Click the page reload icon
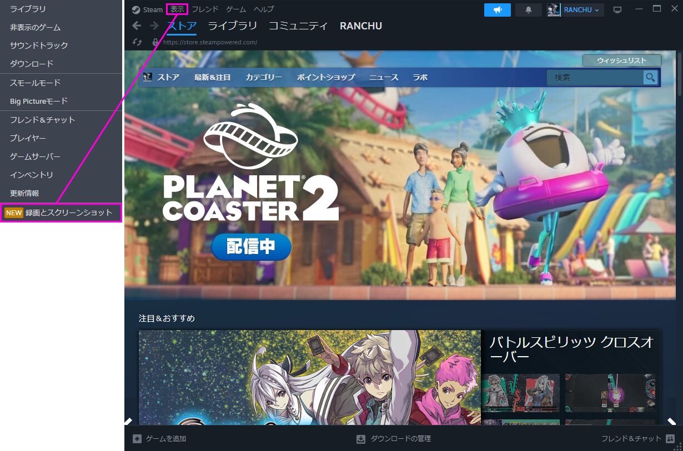Image resolution: width=683 pixels, height=451 pixels. (137, 42)
